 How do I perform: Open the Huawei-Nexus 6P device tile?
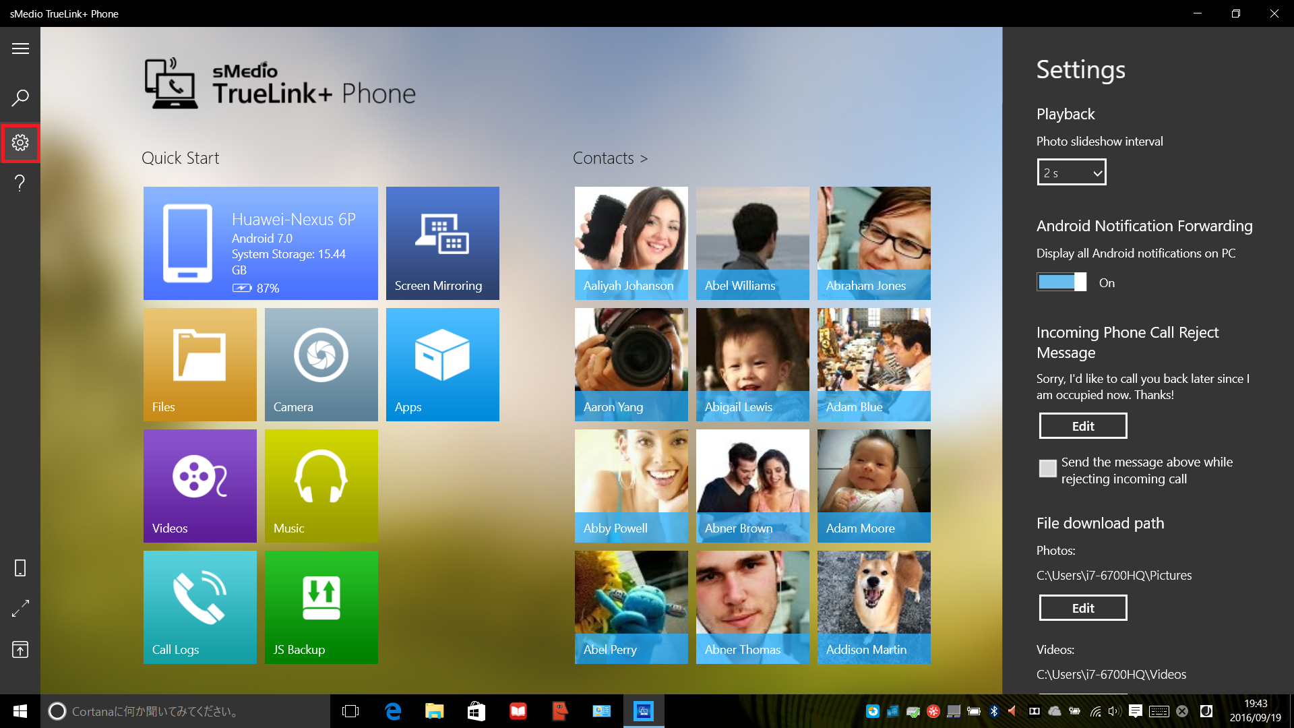click(260, 243)
